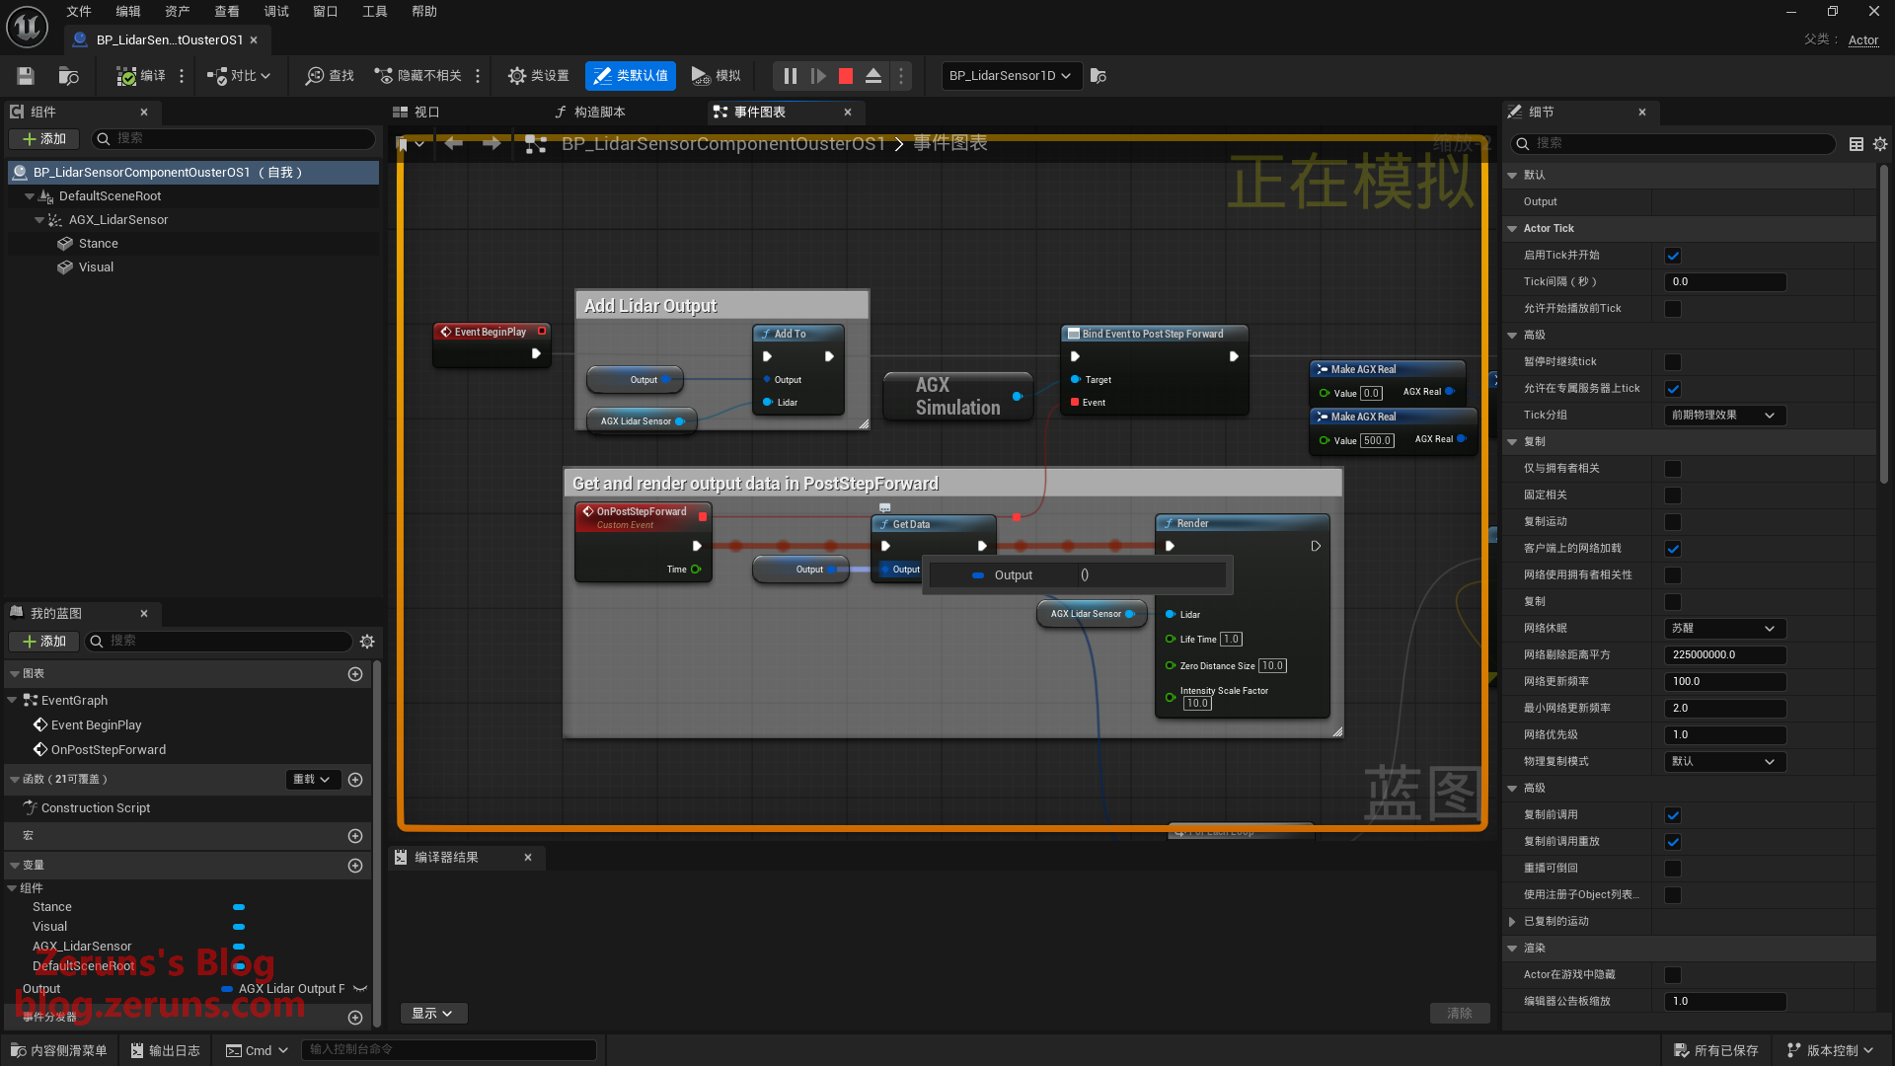Click the Eject icon in the play controls
Viewport: 1895px width, 1066px height.
point(873,76)
